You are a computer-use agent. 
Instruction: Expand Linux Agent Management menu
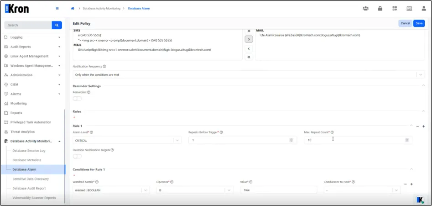(x=32, y=56)
